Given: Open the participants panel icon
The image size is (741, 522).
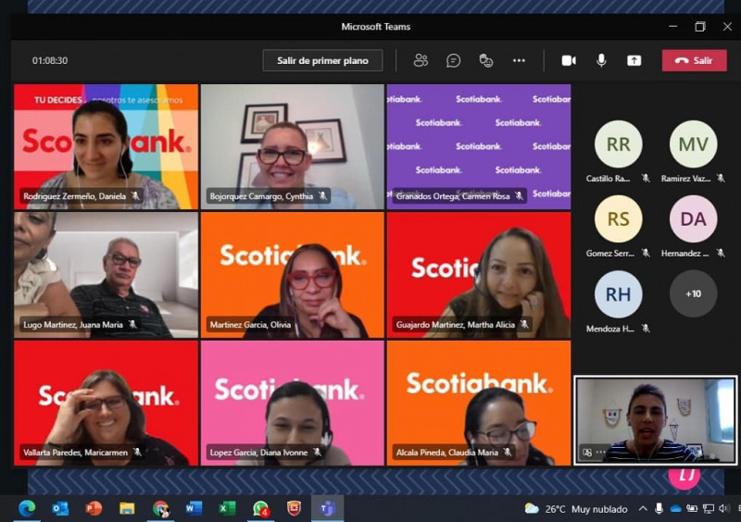Looking at the screenshot, I should tap(421, 60).
